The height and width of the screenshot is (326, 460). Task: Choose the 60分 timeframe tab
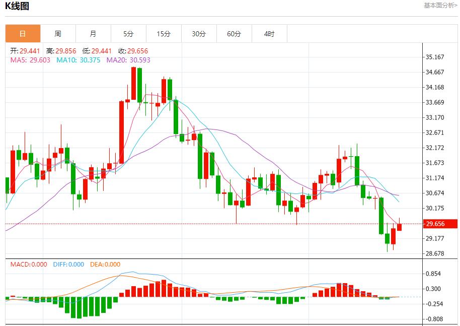(x=234, y=34)
